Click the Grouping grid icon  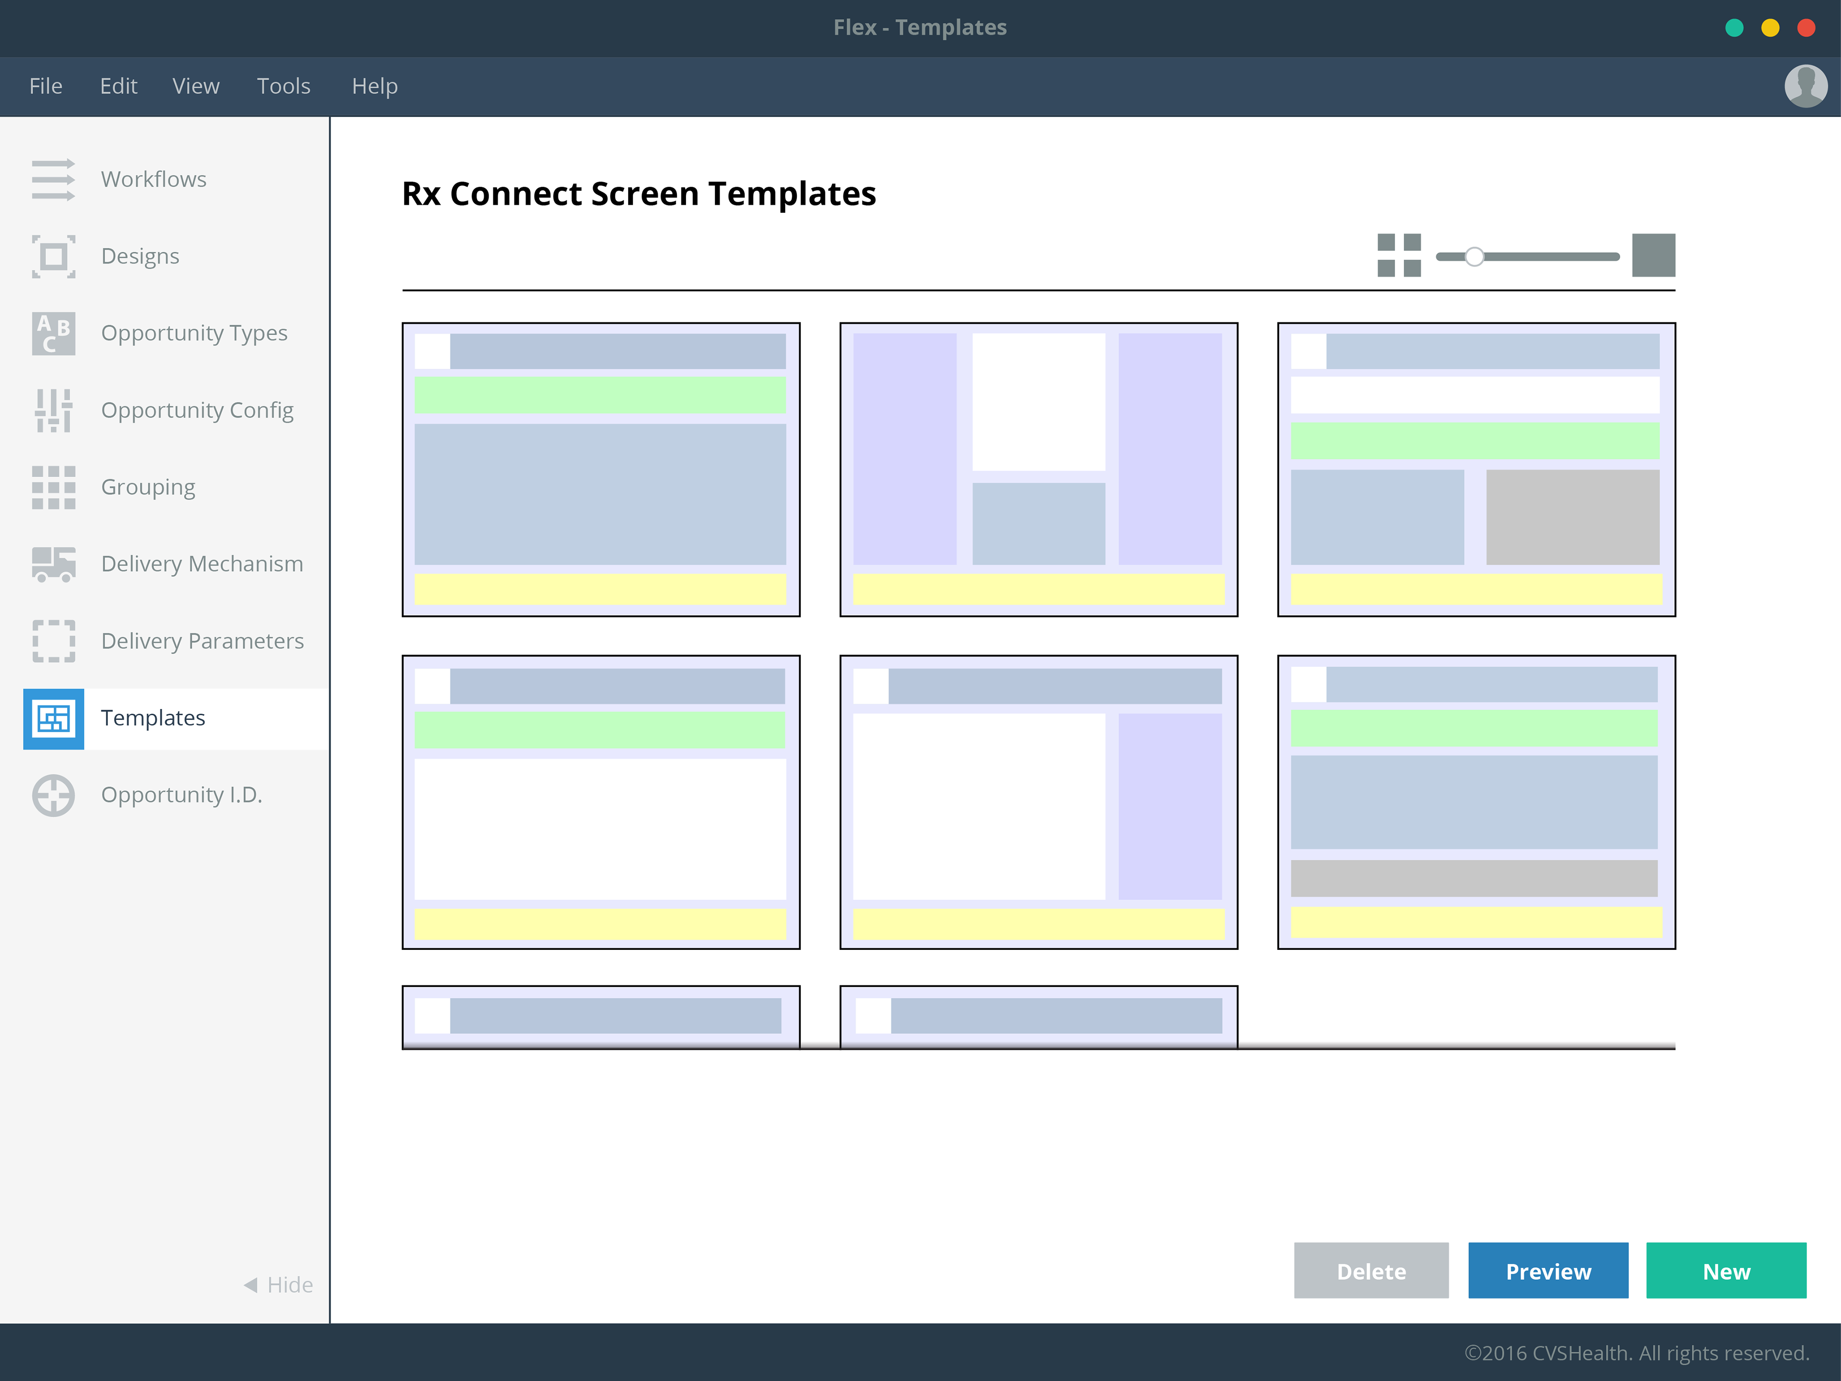pos(53,487)
